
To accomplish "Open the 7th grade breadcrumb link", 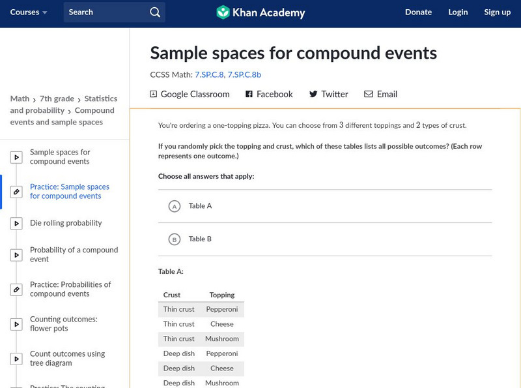I will click(57, 98).
